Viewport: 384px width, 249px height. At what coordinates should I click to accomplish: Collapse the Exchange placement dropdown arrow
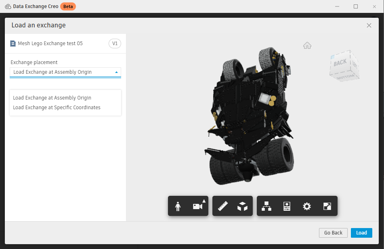point(116,72)
